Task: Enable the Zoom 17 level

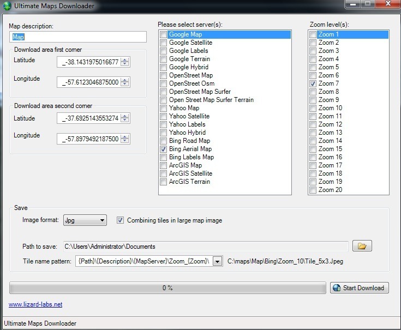Action: [313, 165]
